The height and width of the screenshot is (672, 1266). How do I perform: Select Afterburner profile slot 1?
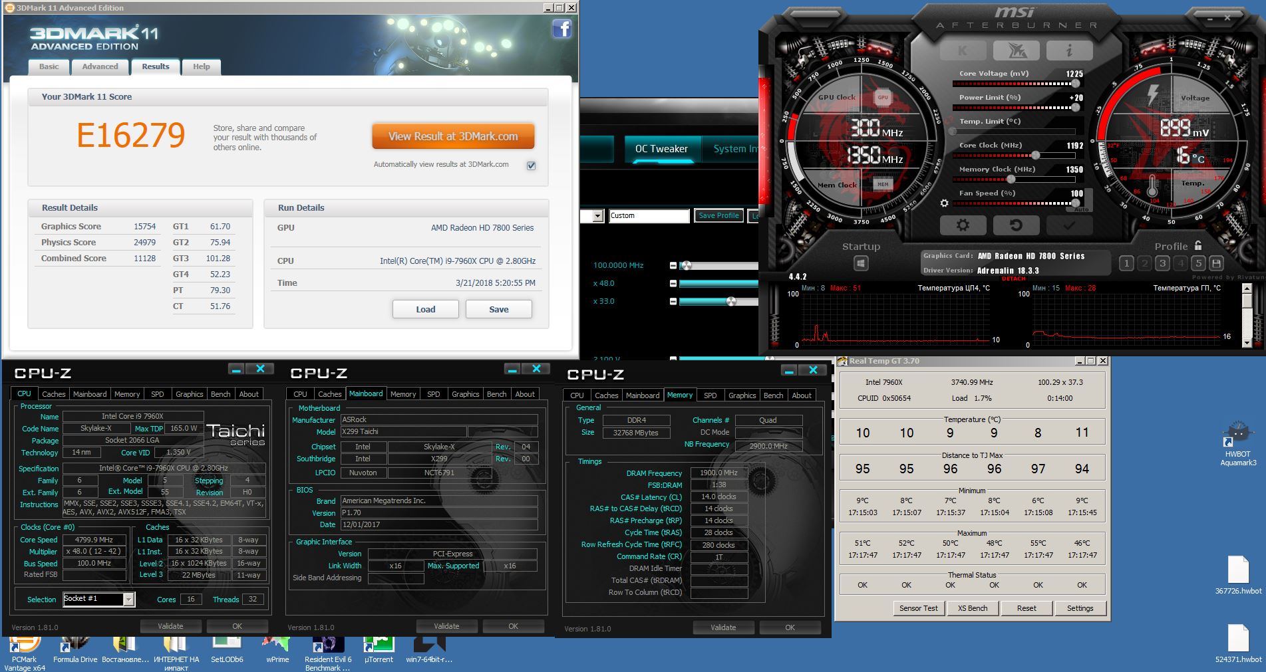tap(1126, 263)
